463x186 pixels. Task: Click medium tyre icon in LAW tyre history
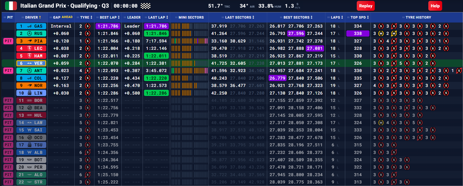(x=381, y=123)
